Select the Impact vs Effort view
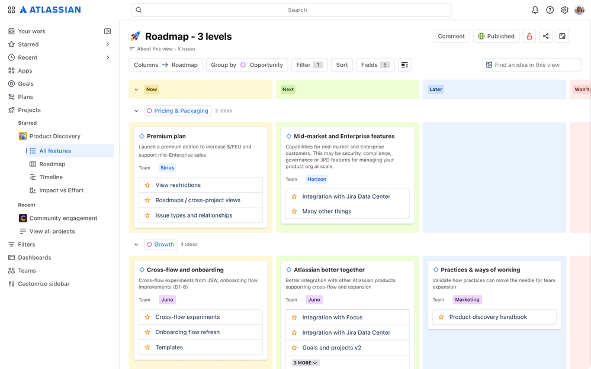The width and height of the screenshot is (591, 369). click(x=61, y=190)
